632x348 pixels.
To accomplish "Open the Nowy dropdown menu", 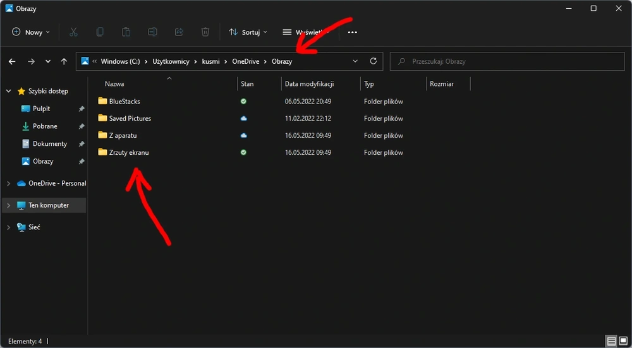I will 31,32.
